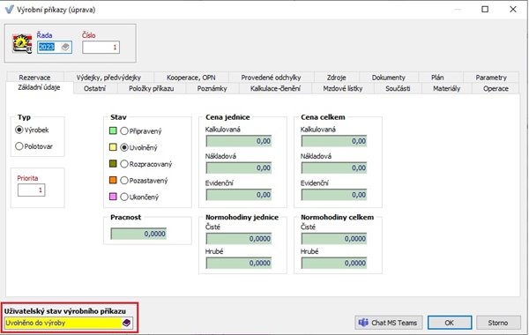
Task: Click Cena celkem Evidenční value field
Action: pyautogui.click(x=334, y=195)
